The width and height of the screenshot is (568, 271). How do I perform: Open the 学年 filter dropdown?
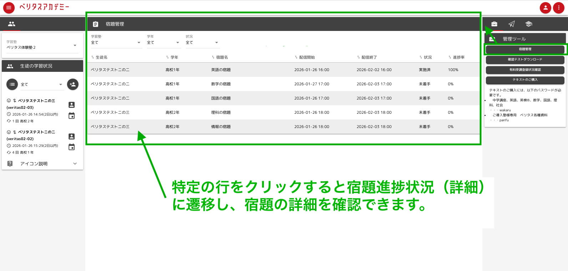pyautogui.click(x=163, y=42)
